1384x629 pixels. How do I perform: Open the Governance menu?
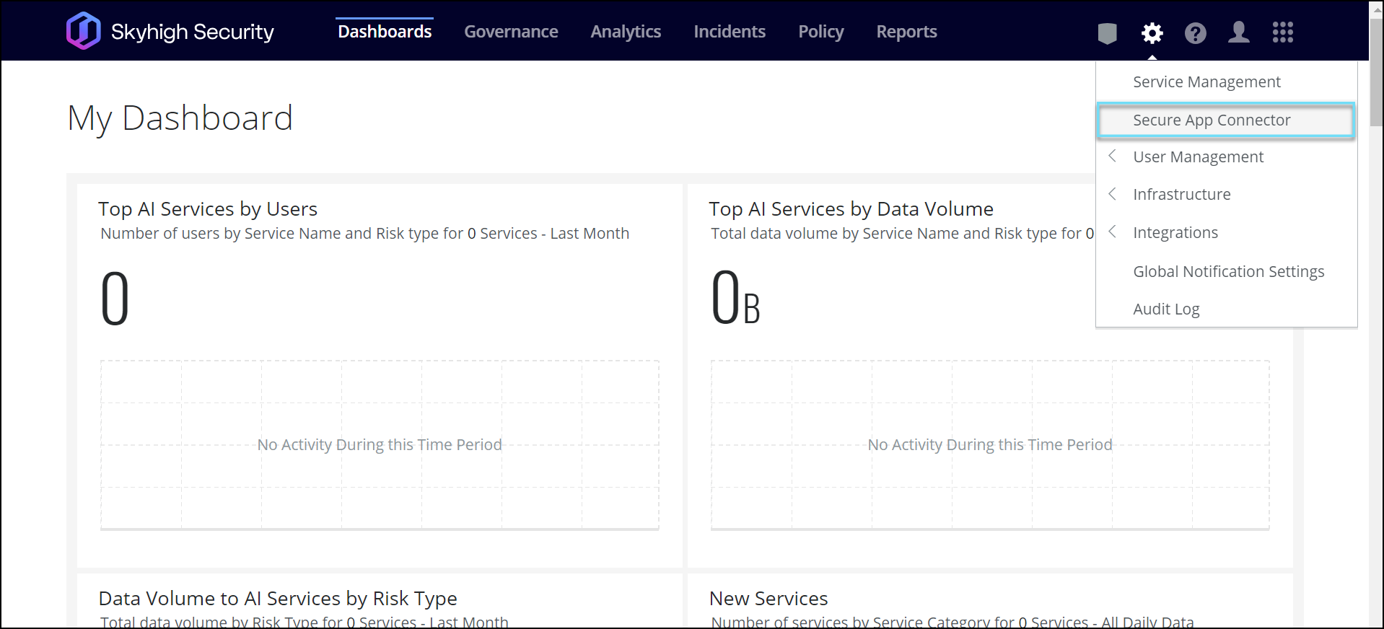511,32
